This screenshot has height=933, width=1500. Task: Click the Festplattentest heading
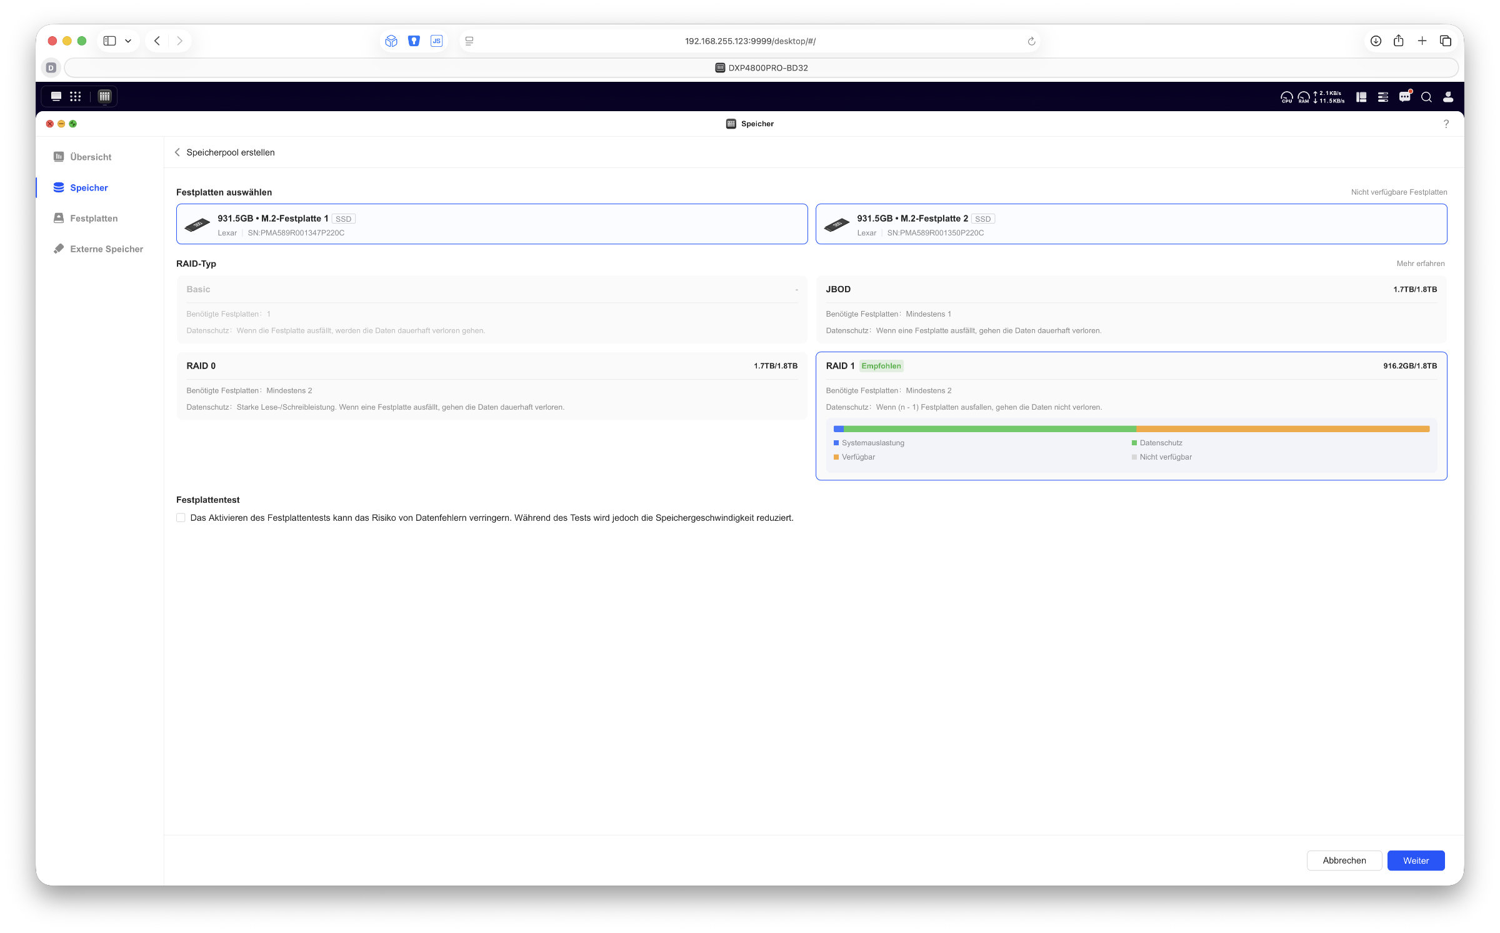coord(208,500)
